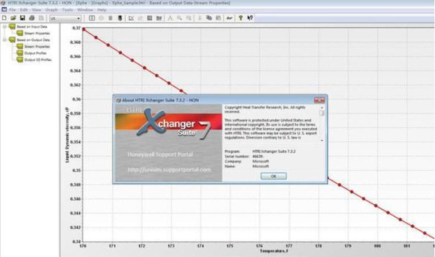Click the Open file folder icon
Image resolution: width=435 pixels, height=257 pixels.
tap(12, 18)
